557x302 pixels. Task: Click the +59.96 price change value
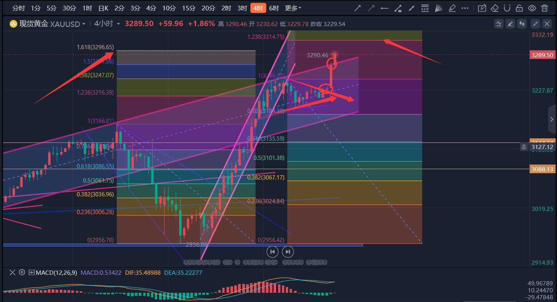click(x=171, y=24)
